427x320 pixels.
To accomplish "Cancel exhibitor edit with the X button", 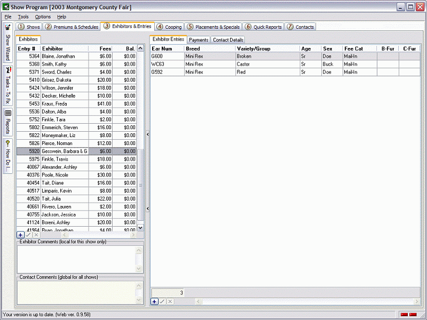I will [36, 235].
